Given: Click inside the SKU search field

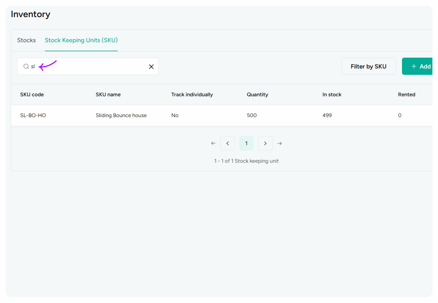Looking at the screenshot, I should click(x=87, y=66).
